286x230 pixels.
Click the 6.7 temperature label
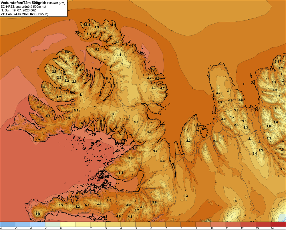(x=37, y=140)
